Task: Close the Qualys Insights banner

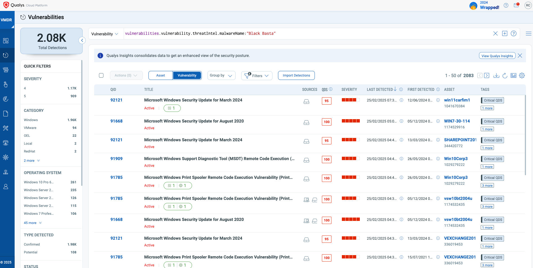Action: click(520, 56)
